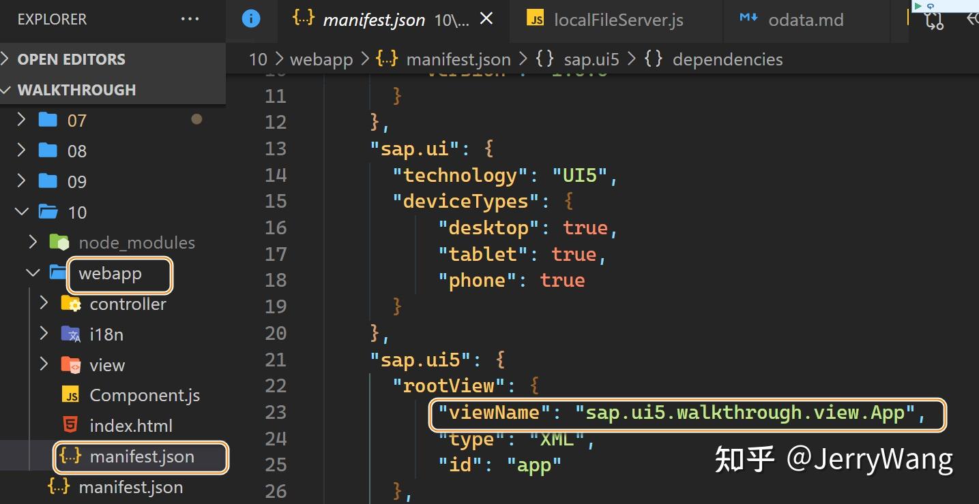The height and width of the screenshot is (504, 979).
Task: Click the blue info icon in the tab bar
Action: [252, 19]
